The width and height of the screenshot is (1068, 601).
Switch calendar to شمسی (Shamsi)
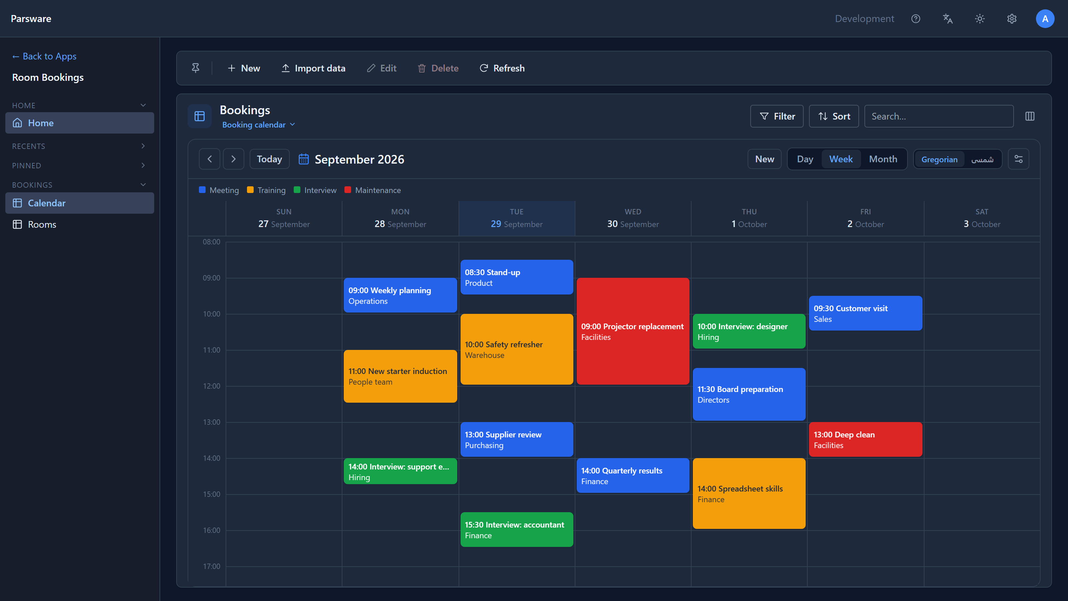pyautogui.click(x=982, y=159)
